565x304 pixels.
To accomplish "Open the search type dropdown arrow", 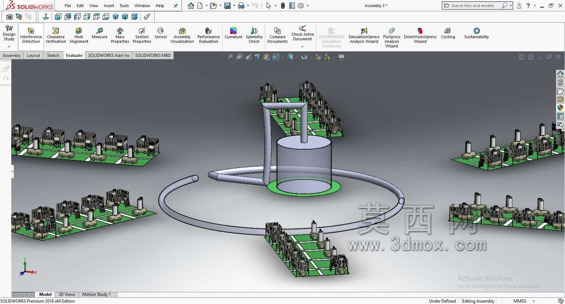I will tap(511, 6).
